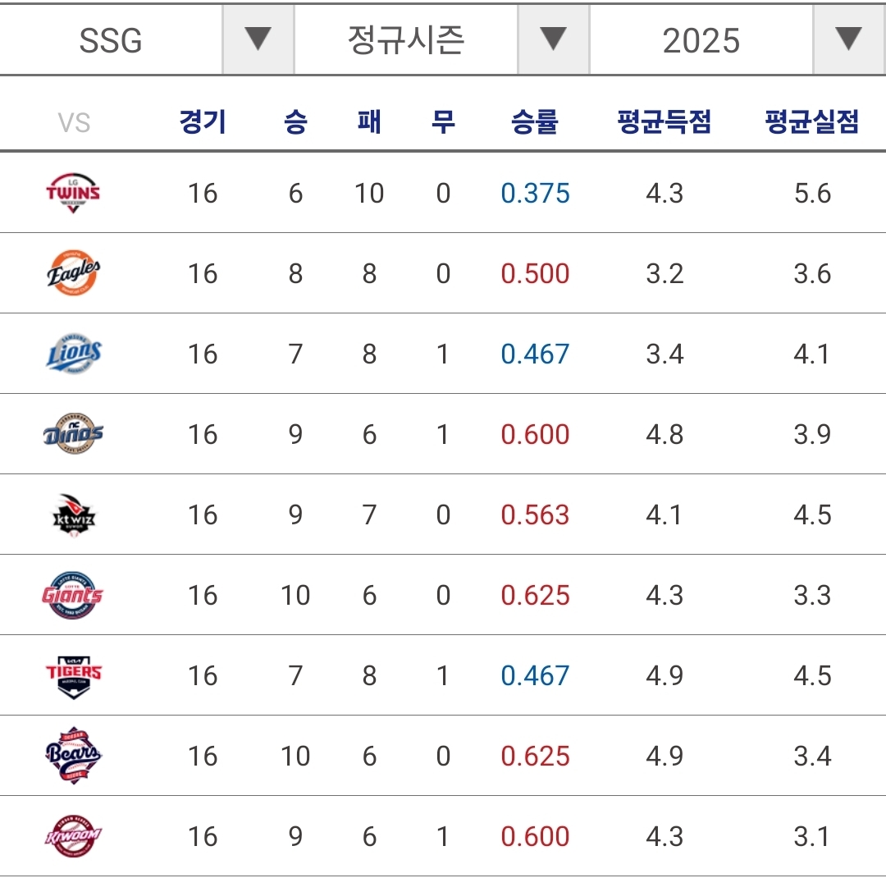Image resolution: width=886 pixels, height=878 pixels.
Task: Click the KT Wiz team logo
Action: 73,514
